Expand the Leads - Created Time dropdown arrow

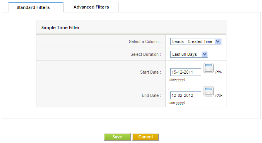pyautogui.click(x=218, y=41)
